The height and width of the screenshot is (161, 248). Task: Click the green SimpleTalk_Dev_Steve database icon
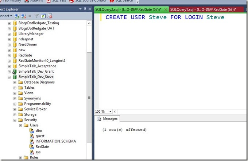pyautogui.click(x=15, y=77)
